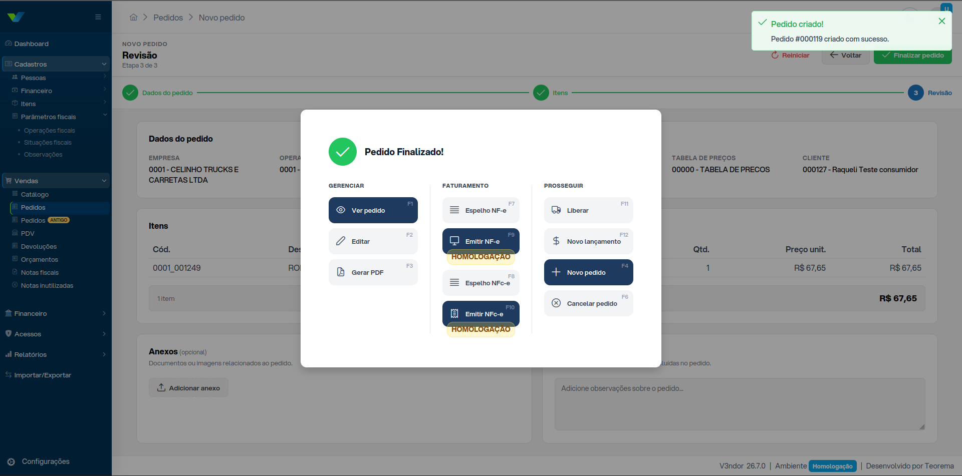Open Notas fiscais in sidebar
The width and height of the screenshot is (962, 476).
40,272
